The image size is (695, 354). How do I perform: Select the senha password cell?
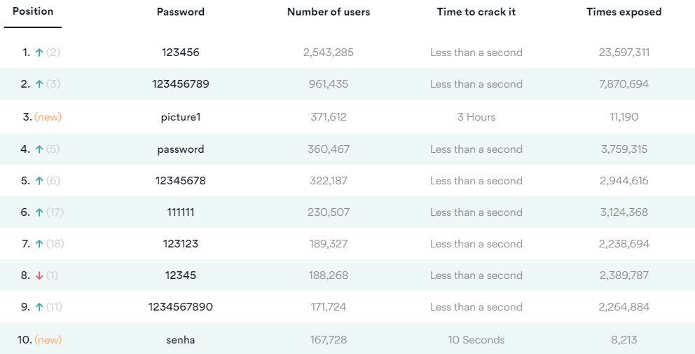181,340
